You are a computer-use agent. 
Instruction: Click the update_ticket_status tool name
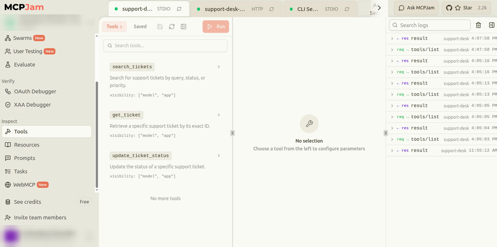coord(141,156)
